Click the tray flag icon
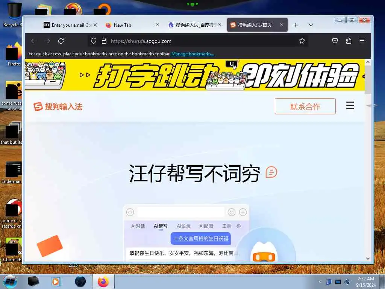The width and height of the screenshot is (385, 289). 329,282
